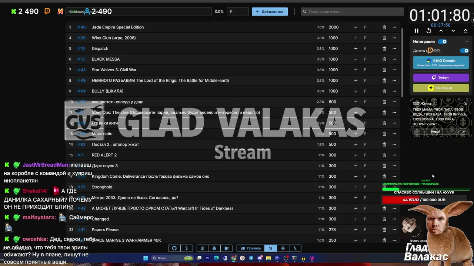Click the bug report icon in bottom toolbar
Image resolution: width=474 pixels, height=266 pixels.
pyautogui.click(x=214, y=248)
